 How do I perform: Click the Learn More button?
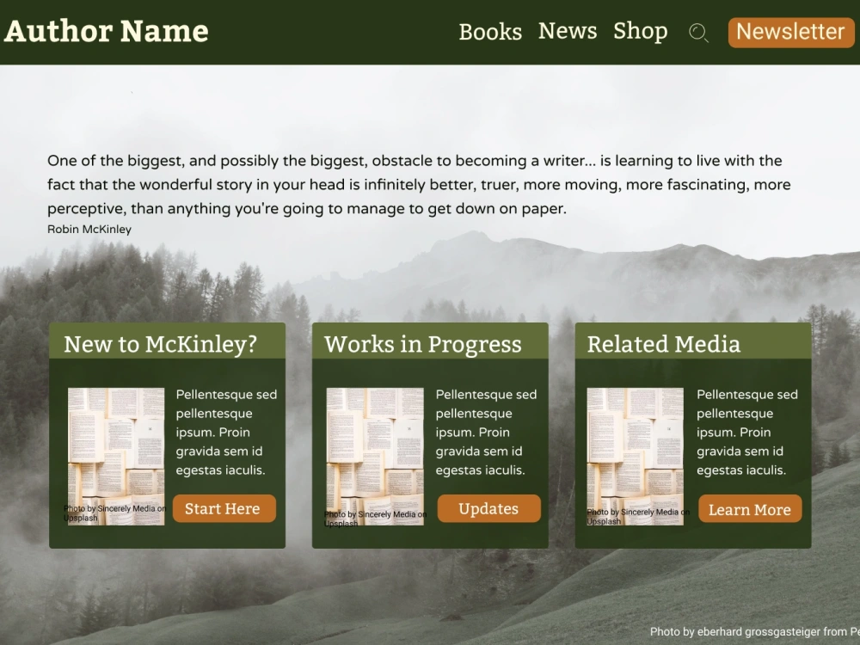coord(750,509)
